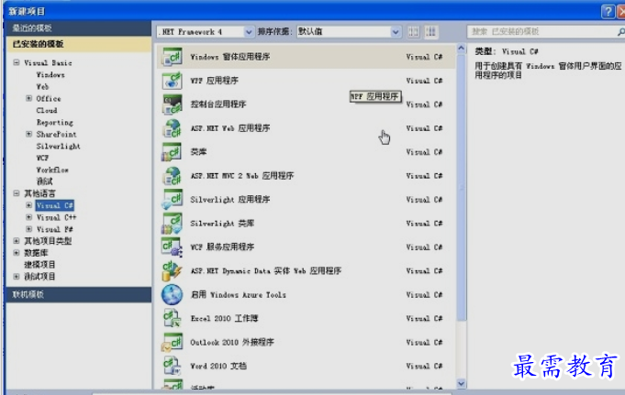Click the Silverlight application template icon
The height and width of the screenshot is (395, 625).
[172, 200]
